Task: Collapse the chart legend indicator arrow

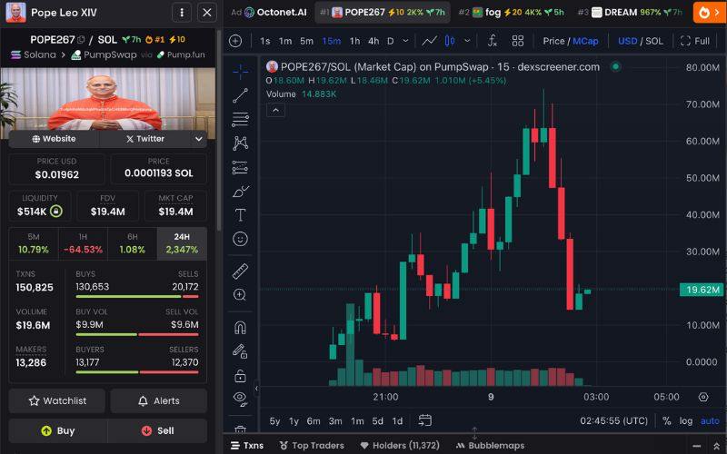Action: pos(275,110)
